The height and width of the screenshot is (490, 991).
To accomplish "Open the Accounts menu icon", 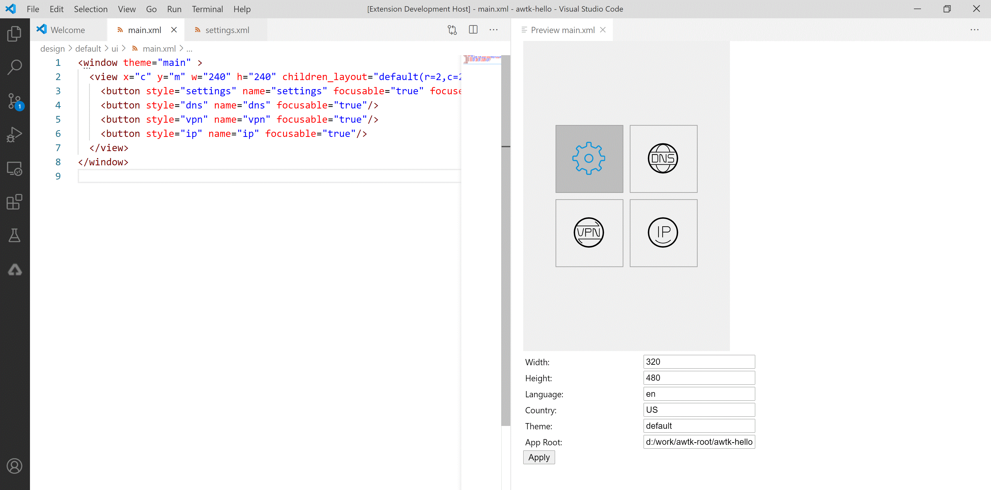I will (15, 466).
